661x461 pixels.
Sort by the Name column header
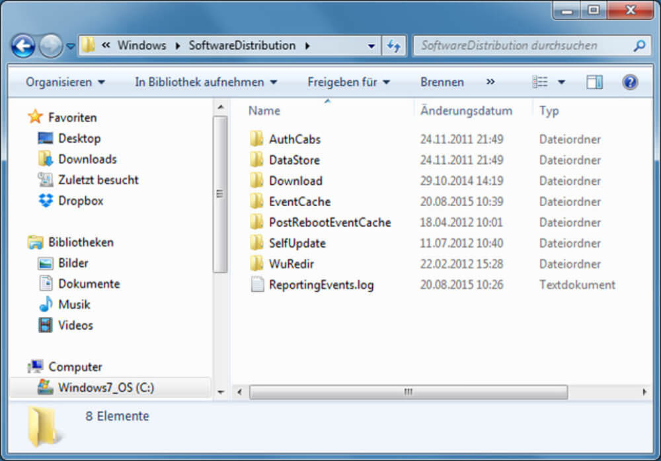[264, 111]
